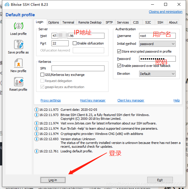
Task: Open the Services tab
Action: click(x=123, y=22)
